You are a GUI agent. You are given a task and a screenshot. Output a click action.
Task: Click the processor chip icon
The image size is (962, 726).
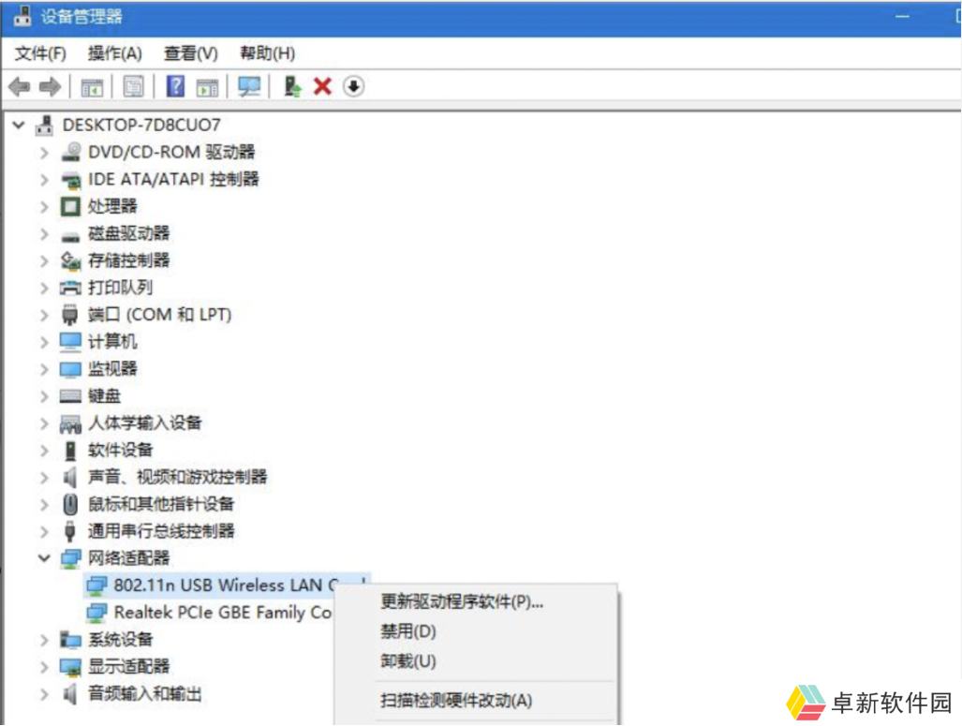[x=70, y=206]
